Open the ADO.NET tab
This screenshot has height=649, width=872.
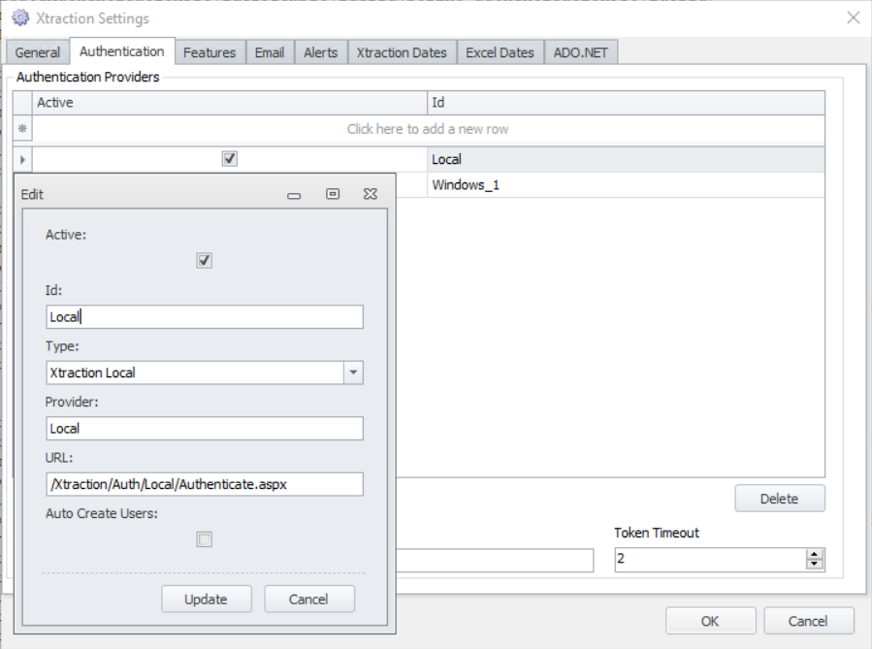pyautogui.click(x=579, y=52)
